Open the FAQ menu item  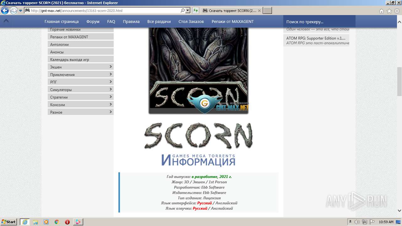tap(111, 22)
